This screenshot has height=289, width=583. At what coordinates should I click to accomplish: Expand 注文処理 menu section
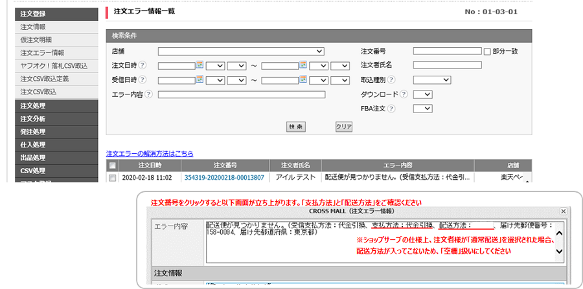click(56, 106)
